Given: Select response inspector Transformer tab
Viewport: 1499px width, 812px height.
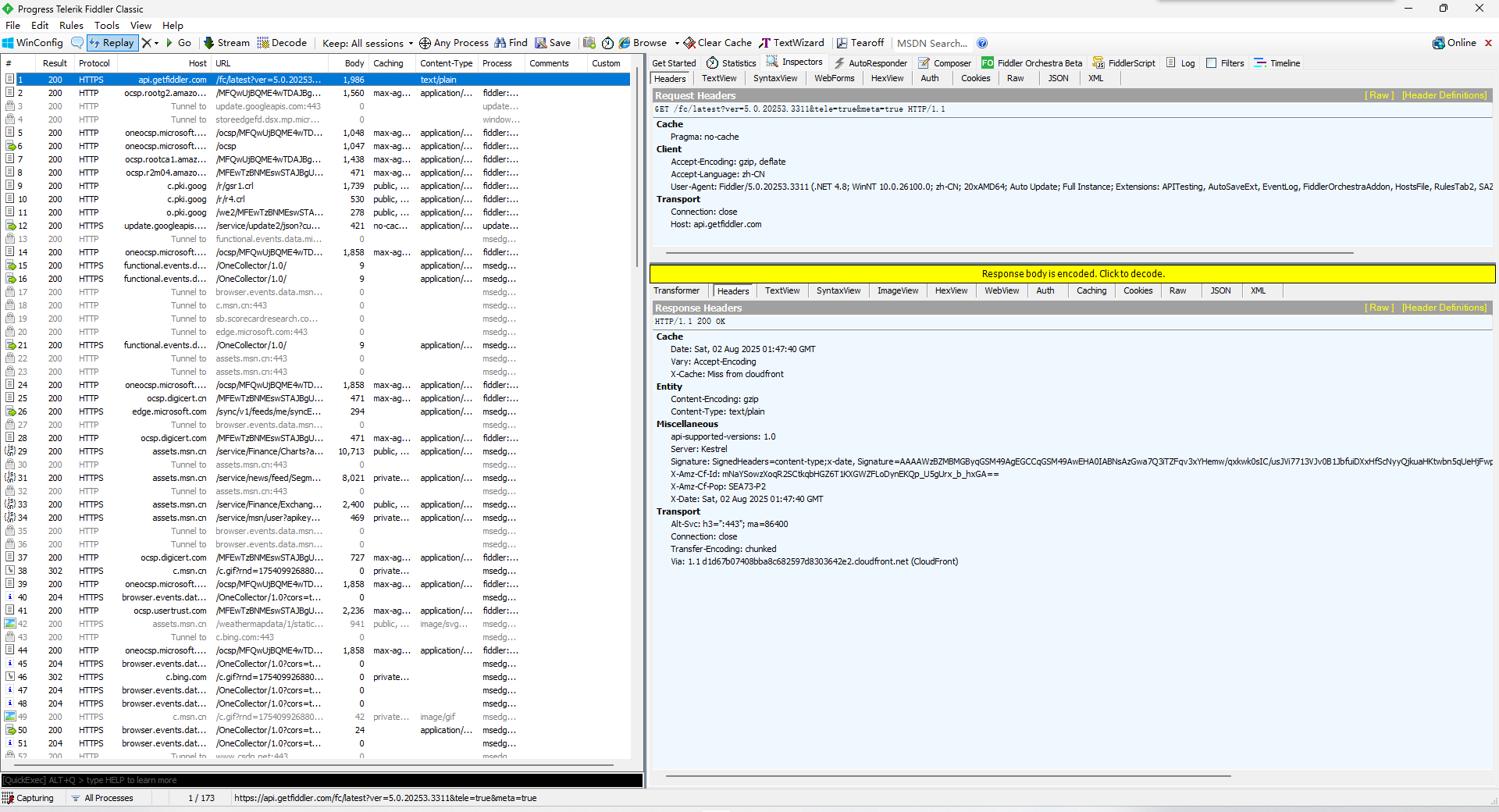Looking at the screenshot, I should (x=676, y=290).
